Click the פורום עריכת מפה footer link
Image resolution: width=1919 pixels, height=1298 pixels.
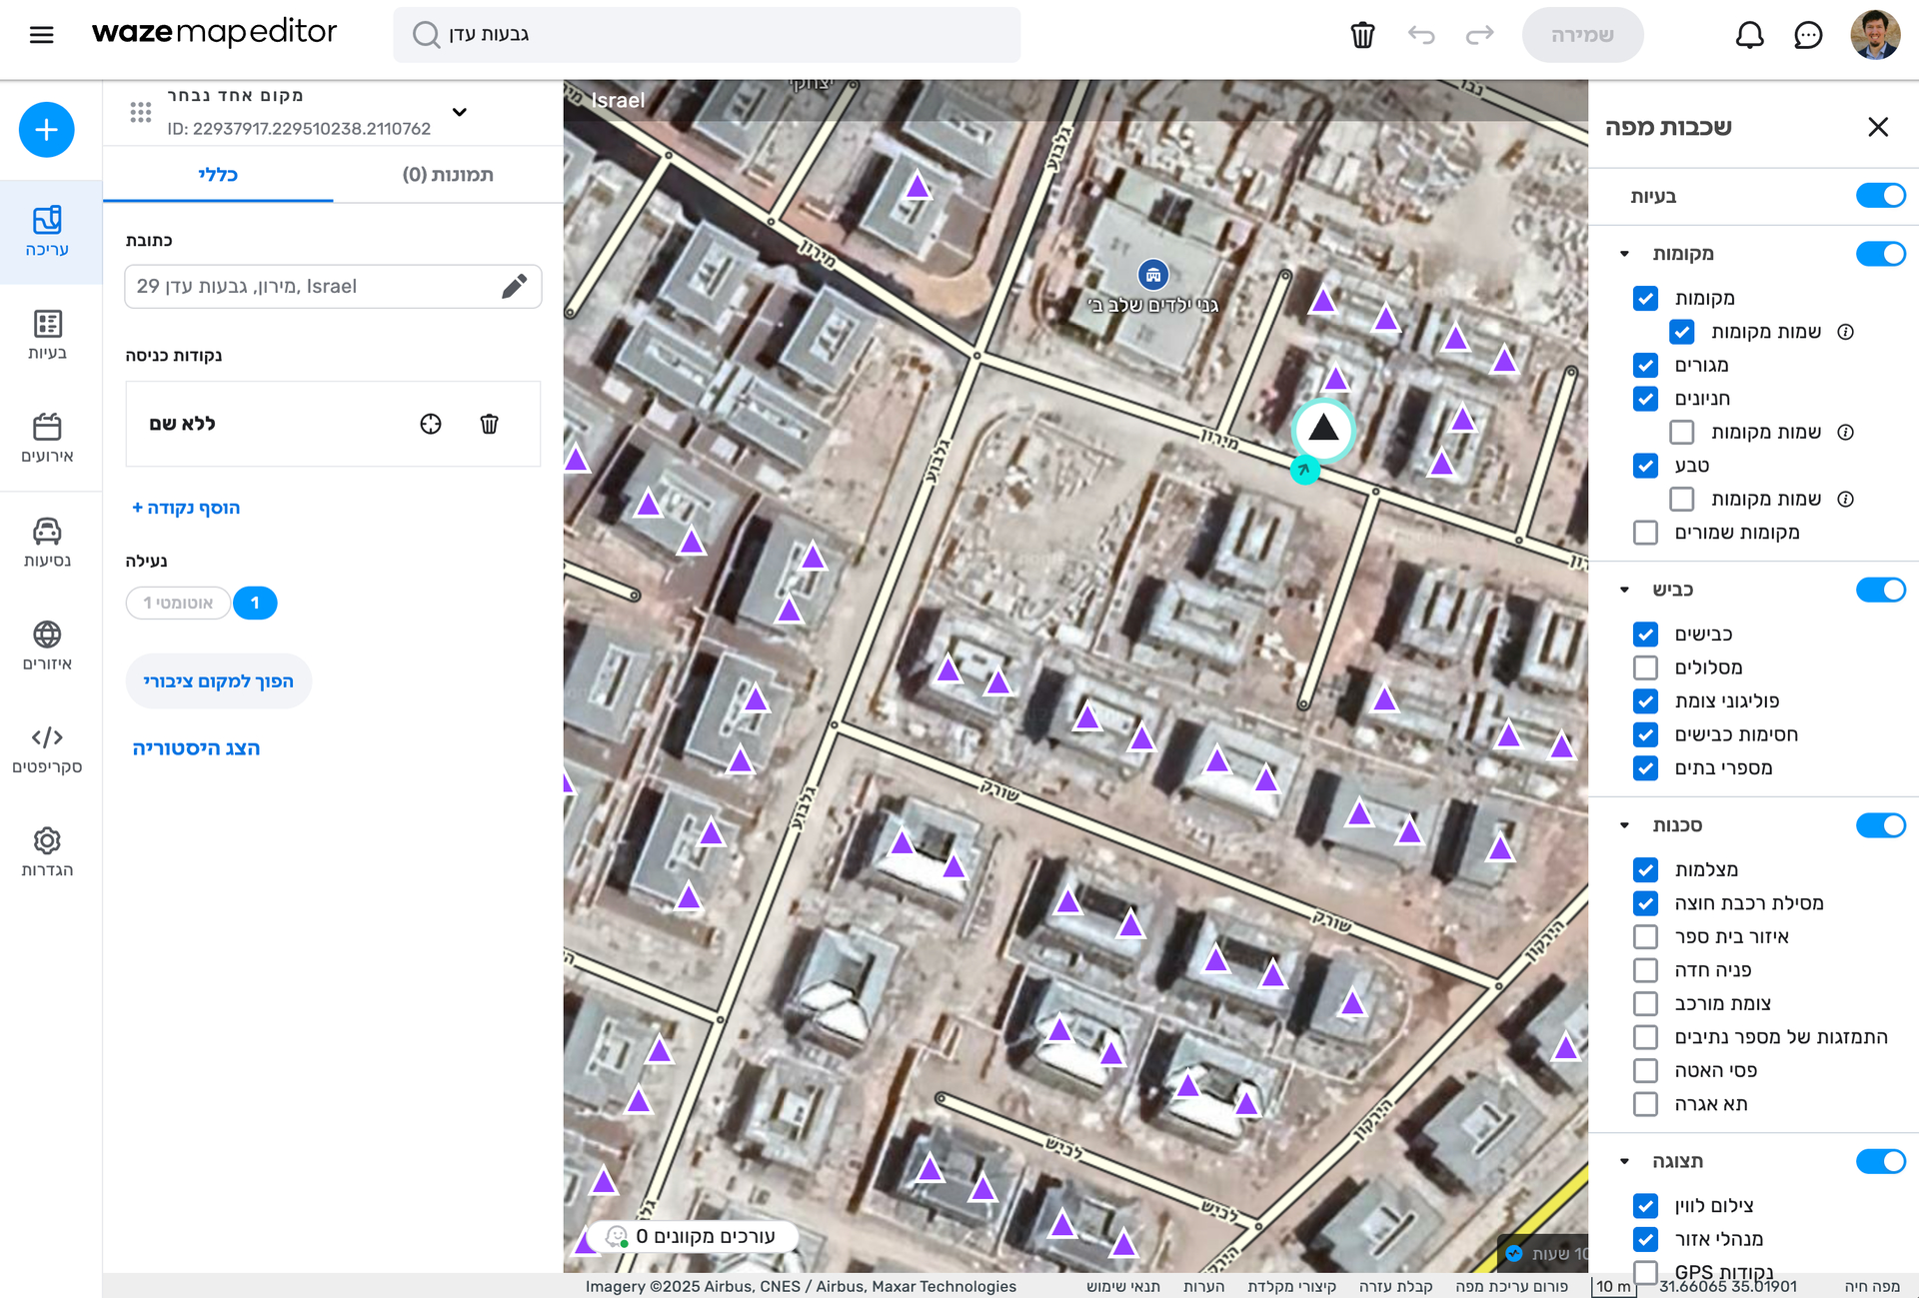(x=1511, y=1287)
